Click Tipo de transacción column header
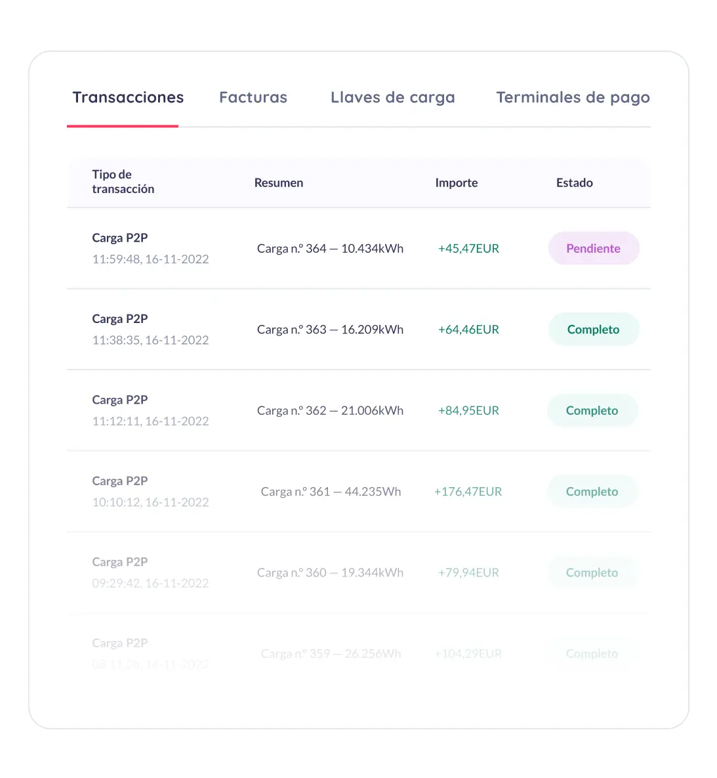The width and height of the screenshot is (717, 778). (x=123, y=182)
